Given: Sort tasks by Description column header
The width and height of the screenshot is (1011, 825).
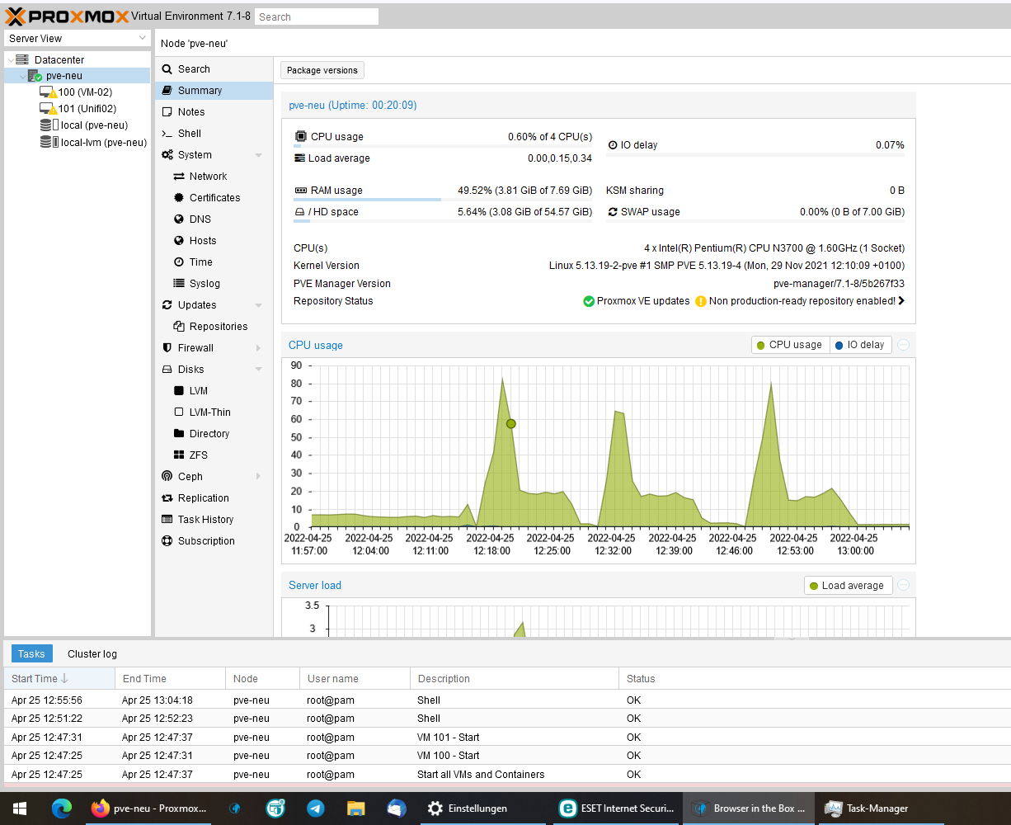Looking at the screenshot, I should coord(514,679).
